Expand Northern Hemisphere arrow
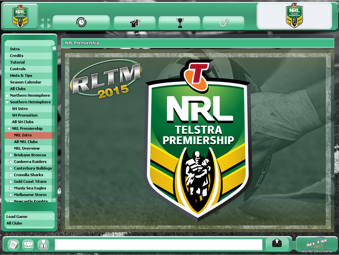 [x=7, y=95]
